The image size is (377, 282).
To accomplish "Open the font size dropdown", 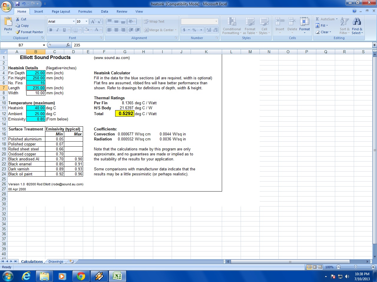I will [x=86, y=21].
